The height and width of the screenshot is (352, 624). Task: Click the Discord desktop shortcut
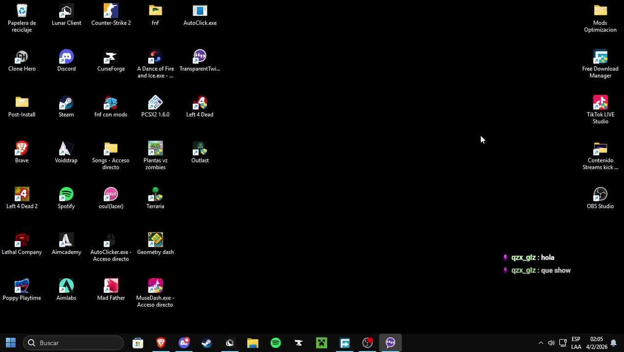pos(66,61)
